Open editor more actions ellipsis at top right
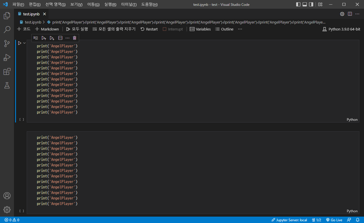The image size is (364, 223). click(x=357, y=14)
